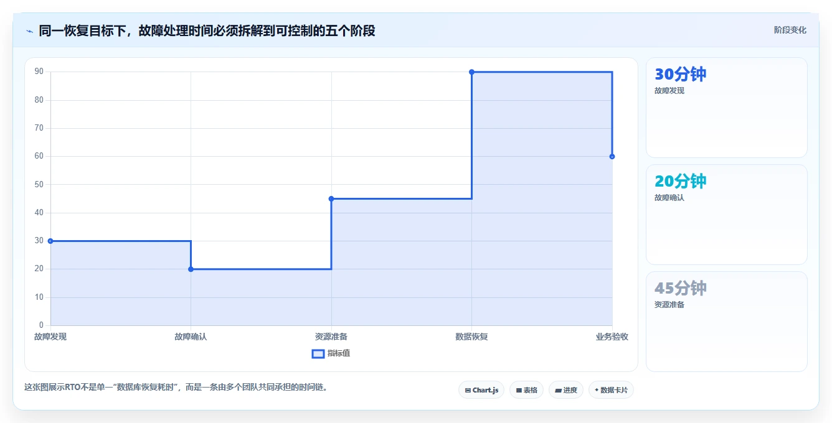The image size is (832, 423).
Task: Click the 数据卡片 tag button
Action: pyautogui.click(x=611, y=390)
